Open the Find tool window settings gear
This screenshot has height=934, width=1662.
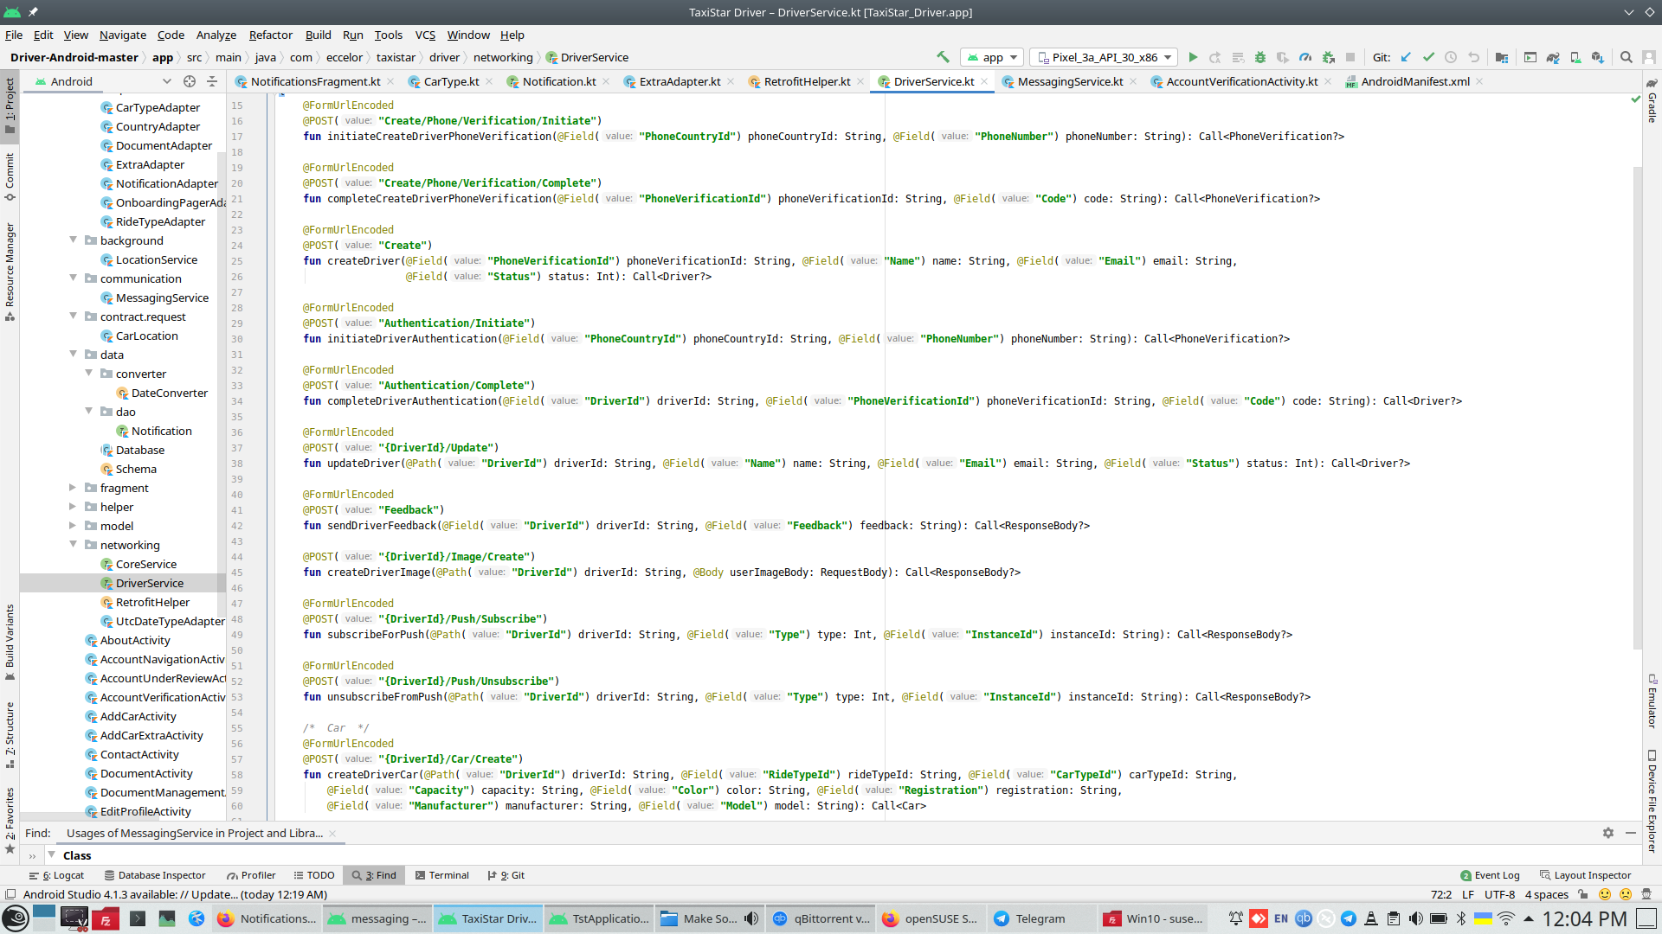click(1608, 833)
